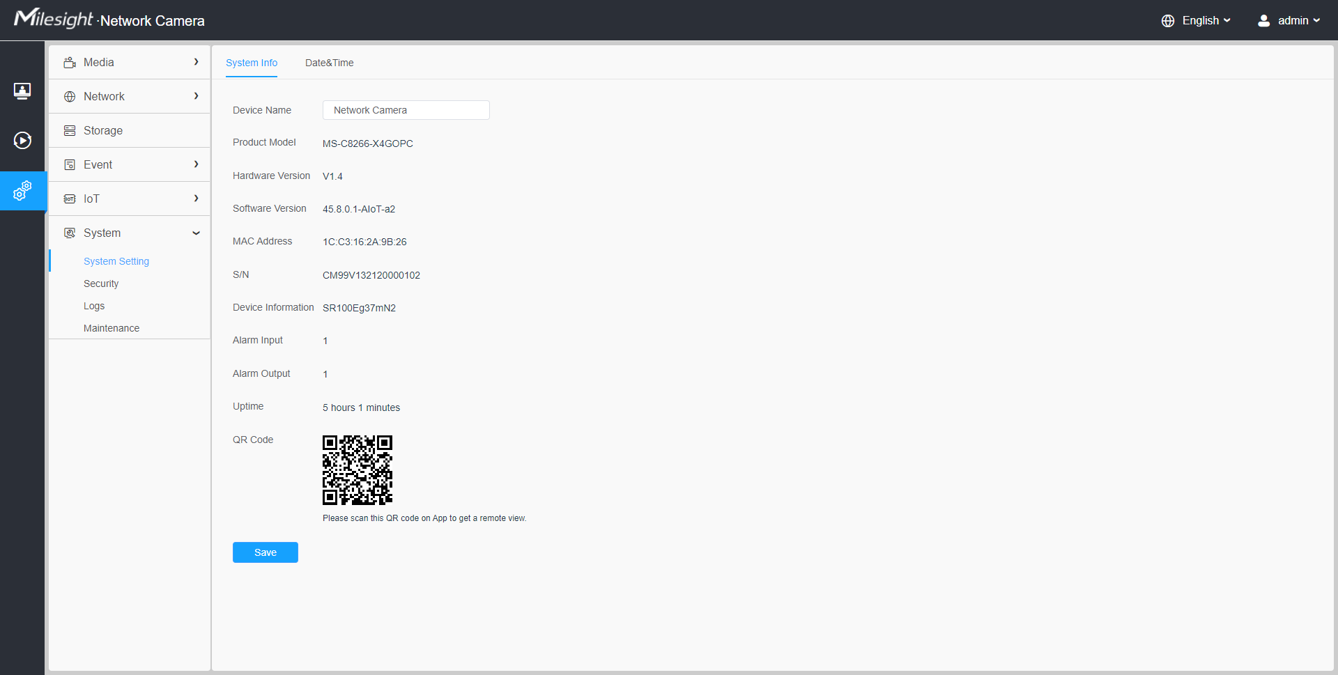
Task: Click the MAC Address label
Action: [263, 241]
